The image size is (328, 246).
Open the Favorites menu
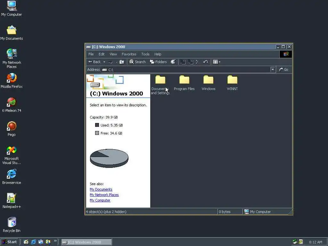pos(129,54)
